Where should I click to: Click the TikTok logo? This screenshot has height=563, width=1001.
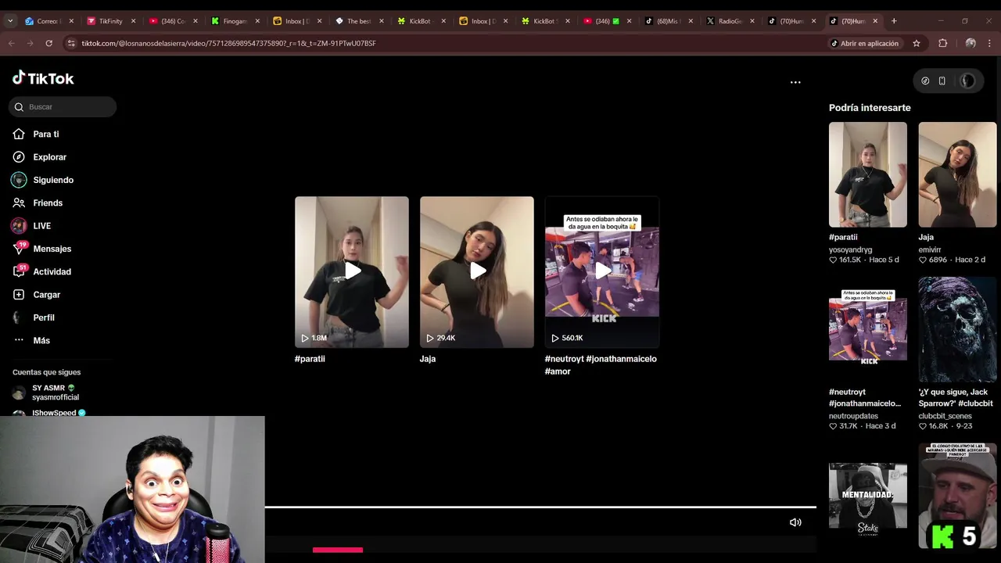click(x=43, y=78)
